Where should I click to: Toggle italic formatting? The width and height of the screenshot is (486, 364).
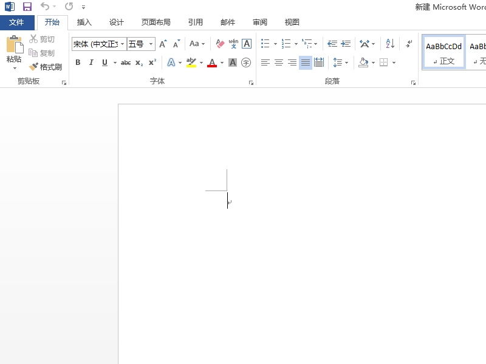click(x=91, y=63)
